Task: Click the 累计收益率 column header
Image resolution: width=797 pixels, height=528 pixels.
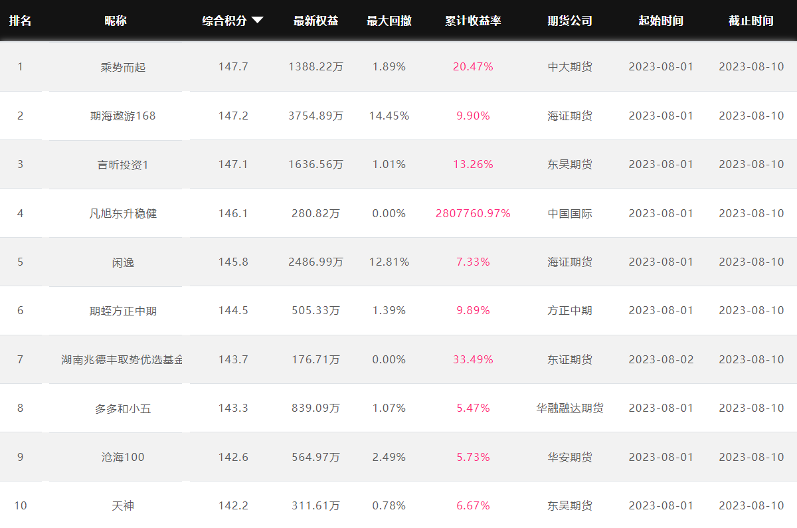Action: coord(473,21)
